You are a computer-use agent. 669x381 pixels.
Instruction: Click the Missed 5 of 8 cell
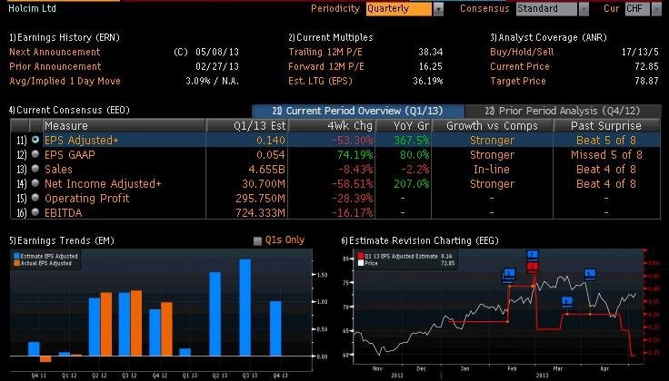click(x=606, y=154)
